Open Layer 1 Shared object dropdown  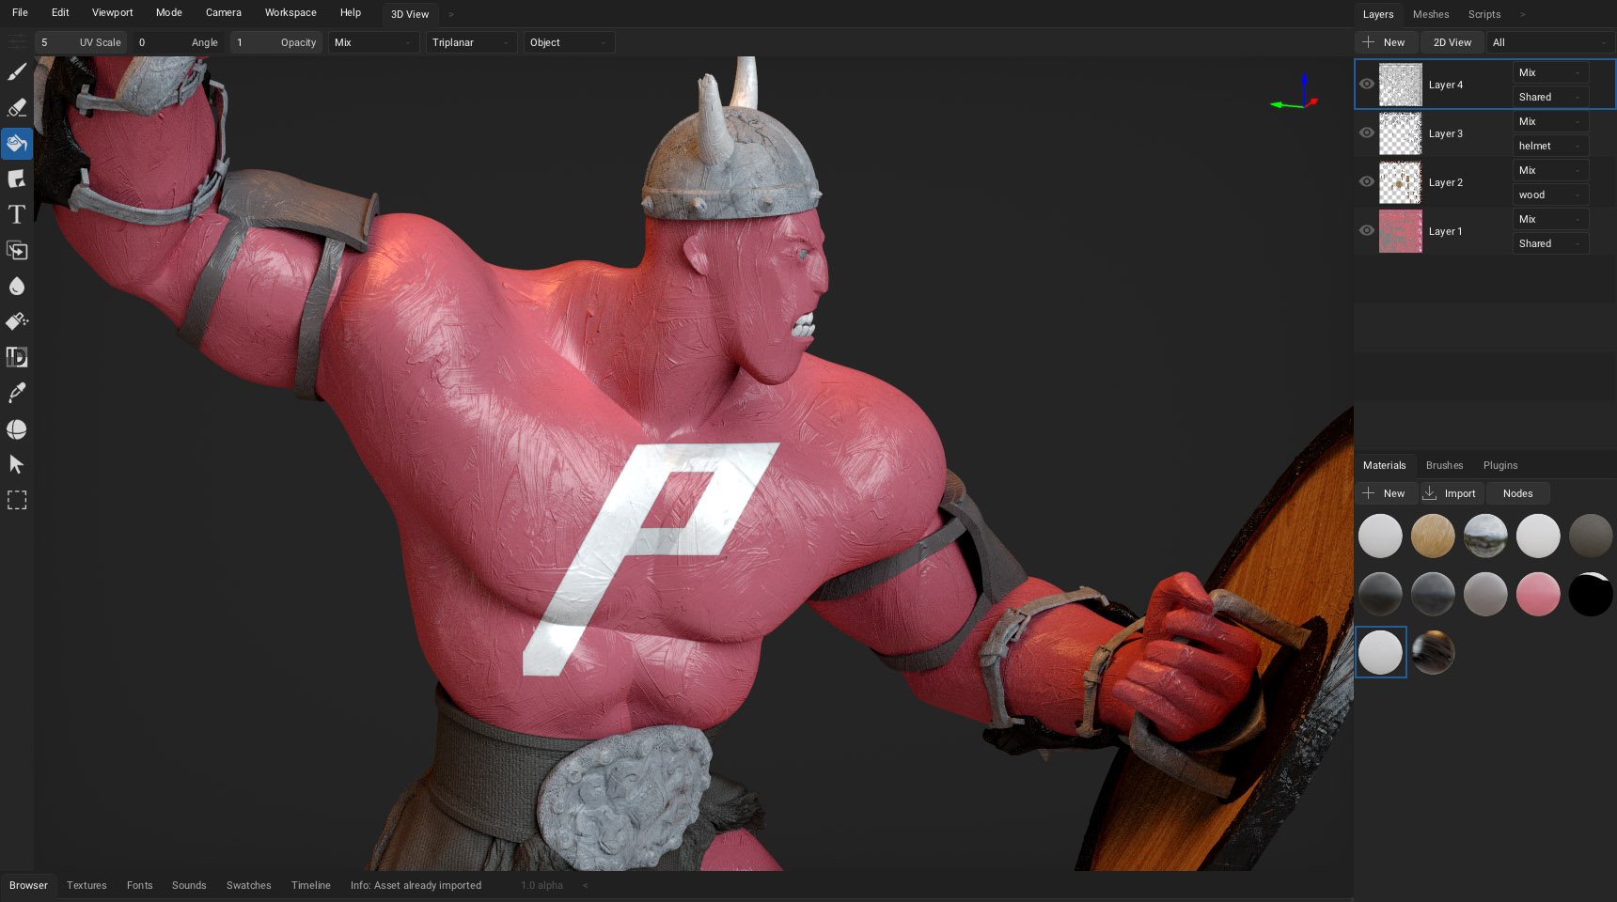point(1550,243)
